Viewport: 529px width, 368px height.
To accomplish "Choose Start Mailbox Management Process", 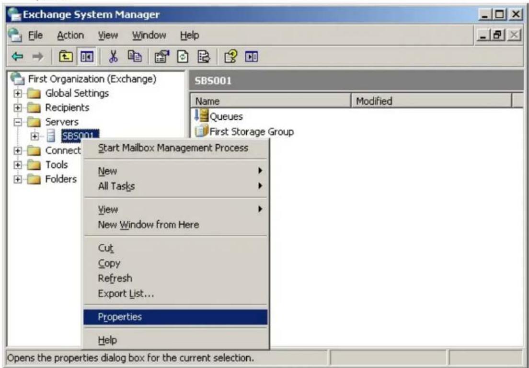I will coord(175,148).
